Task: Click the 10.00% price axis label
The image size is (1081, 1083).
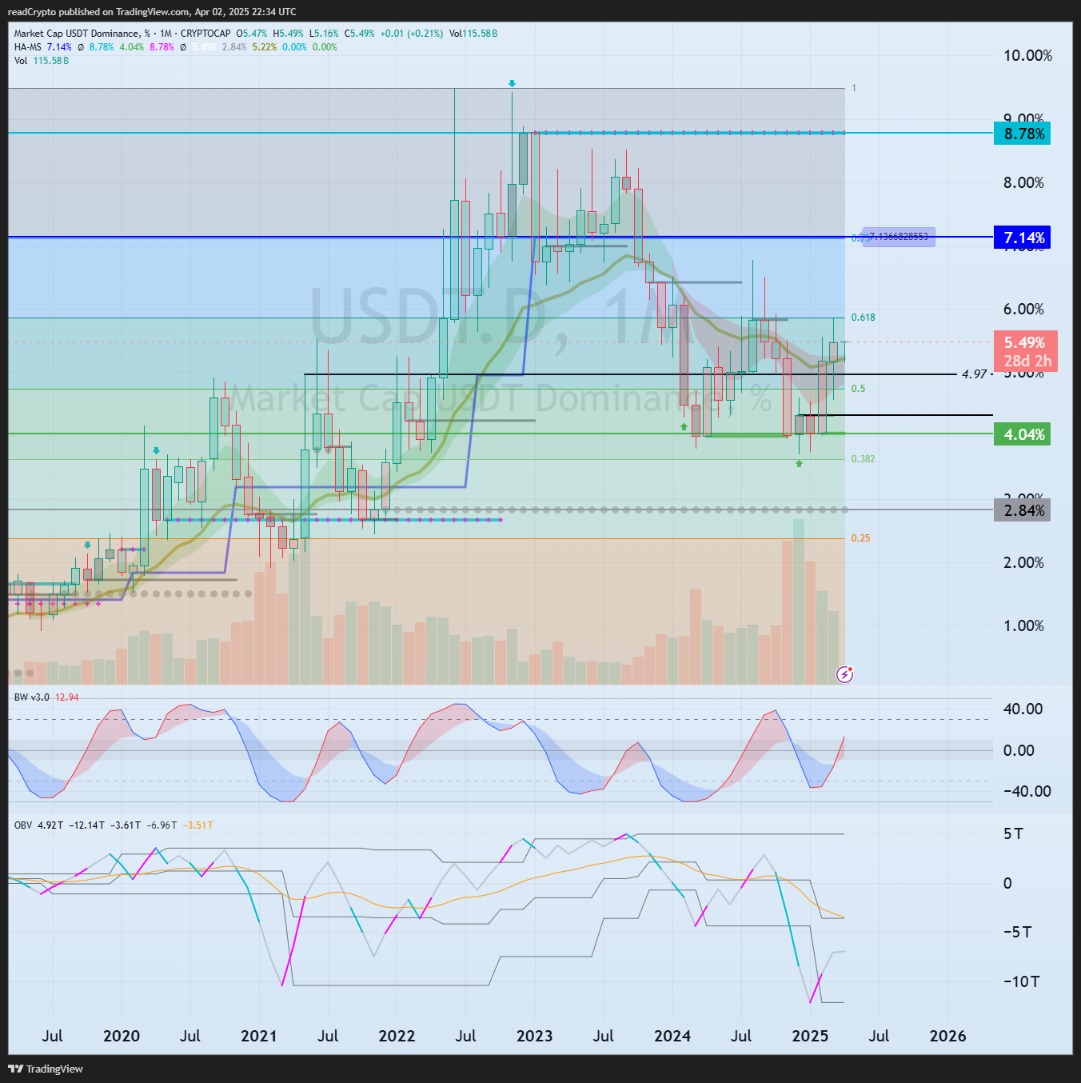Action: point(1028,55)
